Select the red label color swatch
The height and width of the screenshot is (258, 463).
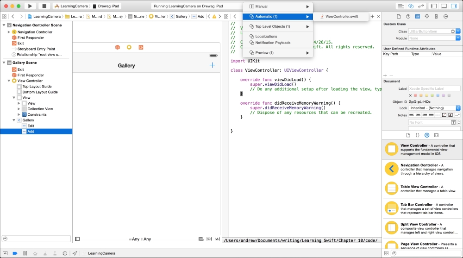click(415, 95)
